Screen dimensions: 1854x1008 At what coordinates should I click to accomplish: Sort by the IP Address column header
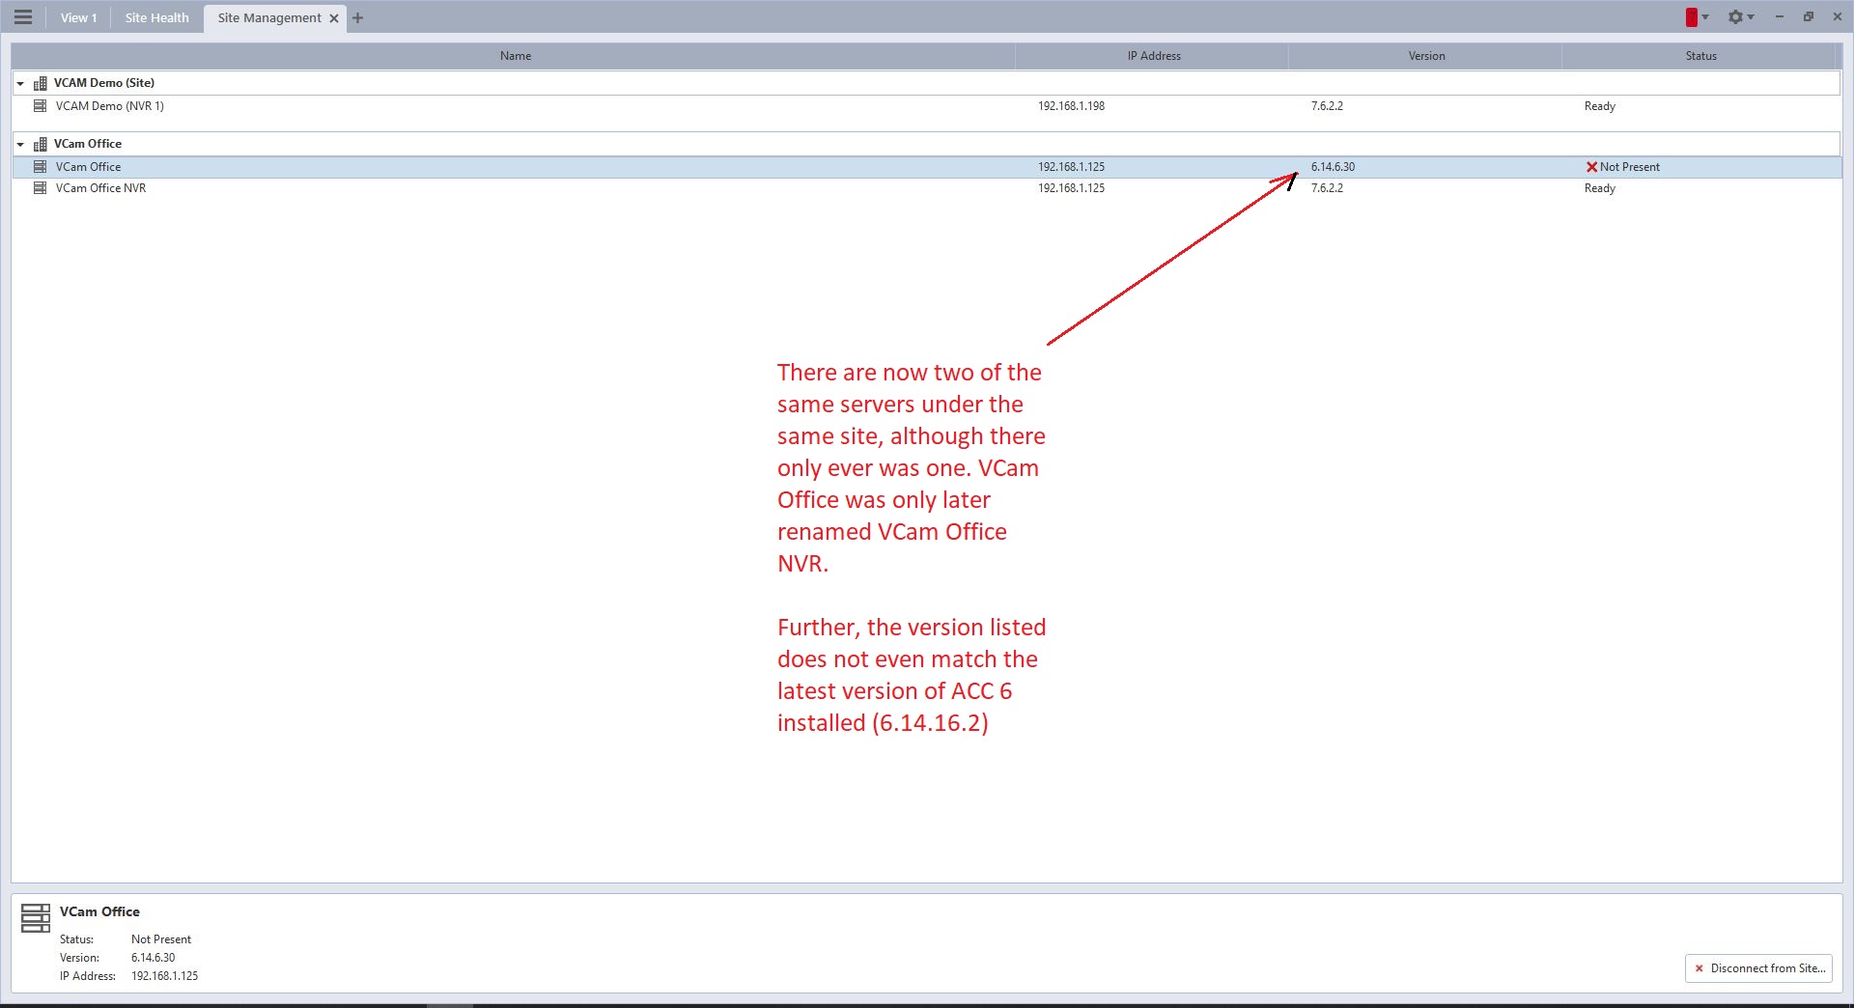[x=1153, y=56]
